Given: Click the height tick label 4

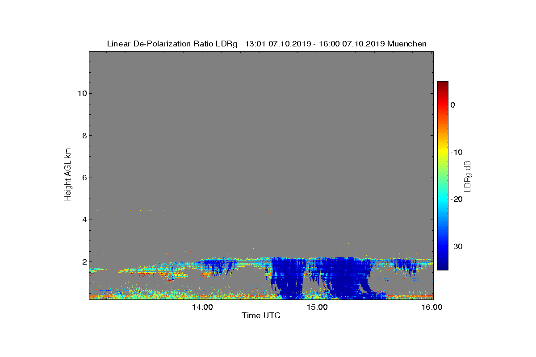Looking at the screenshot, I should (x=84, y=220).
